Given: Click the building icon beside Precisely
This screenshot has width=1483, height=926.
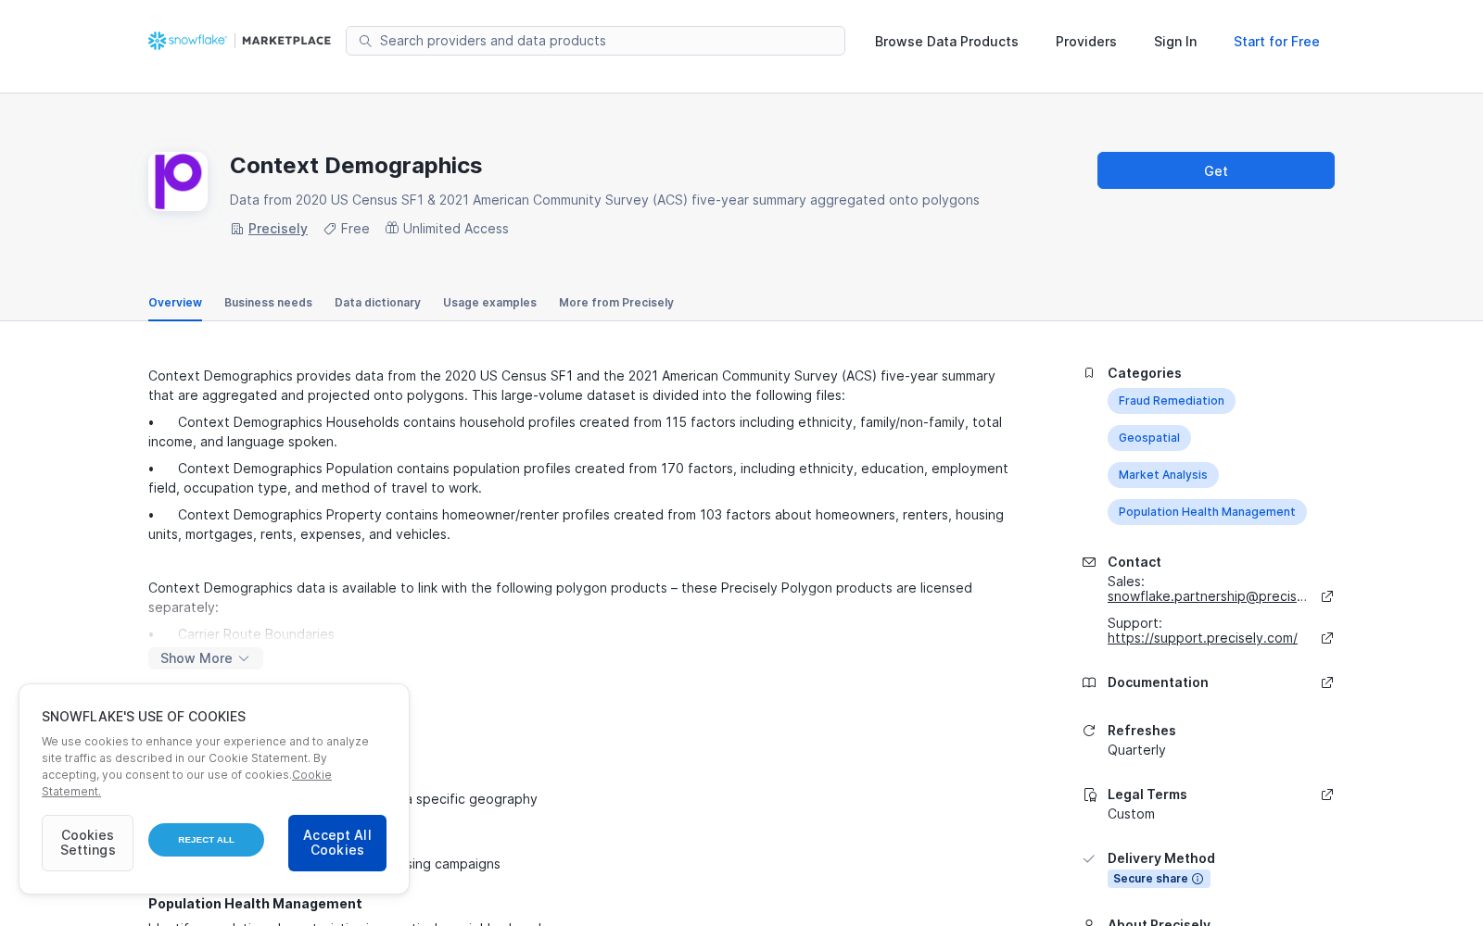Looking at the screenshot, I should coord(237,229).
